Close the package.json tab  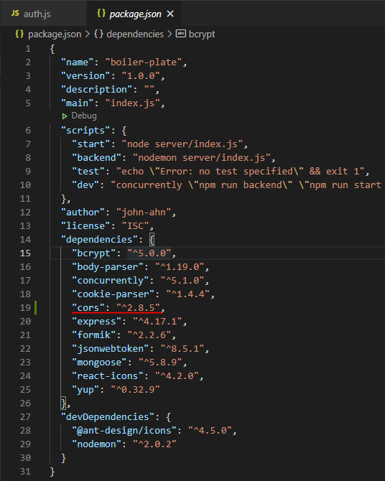[170, 14]
